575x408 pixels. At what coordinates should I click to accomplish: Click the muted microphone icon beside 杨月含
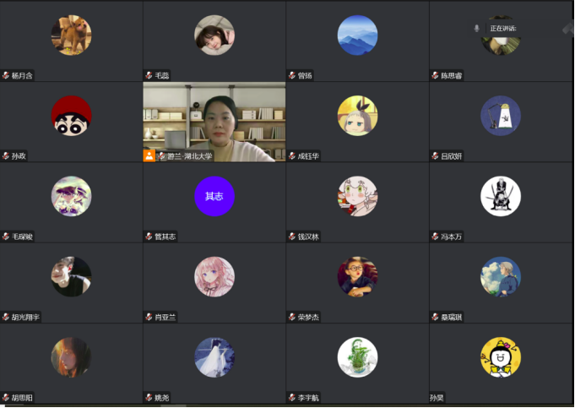[6, 75]
